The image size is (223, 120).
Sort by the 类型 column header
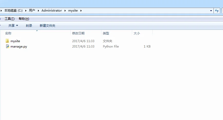(x=106, y=33)
